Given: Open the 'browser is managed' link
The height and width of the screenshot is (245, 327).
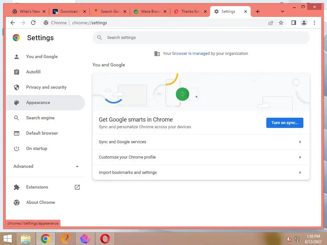Looking at the screenshot, I should tap(191, 54).
